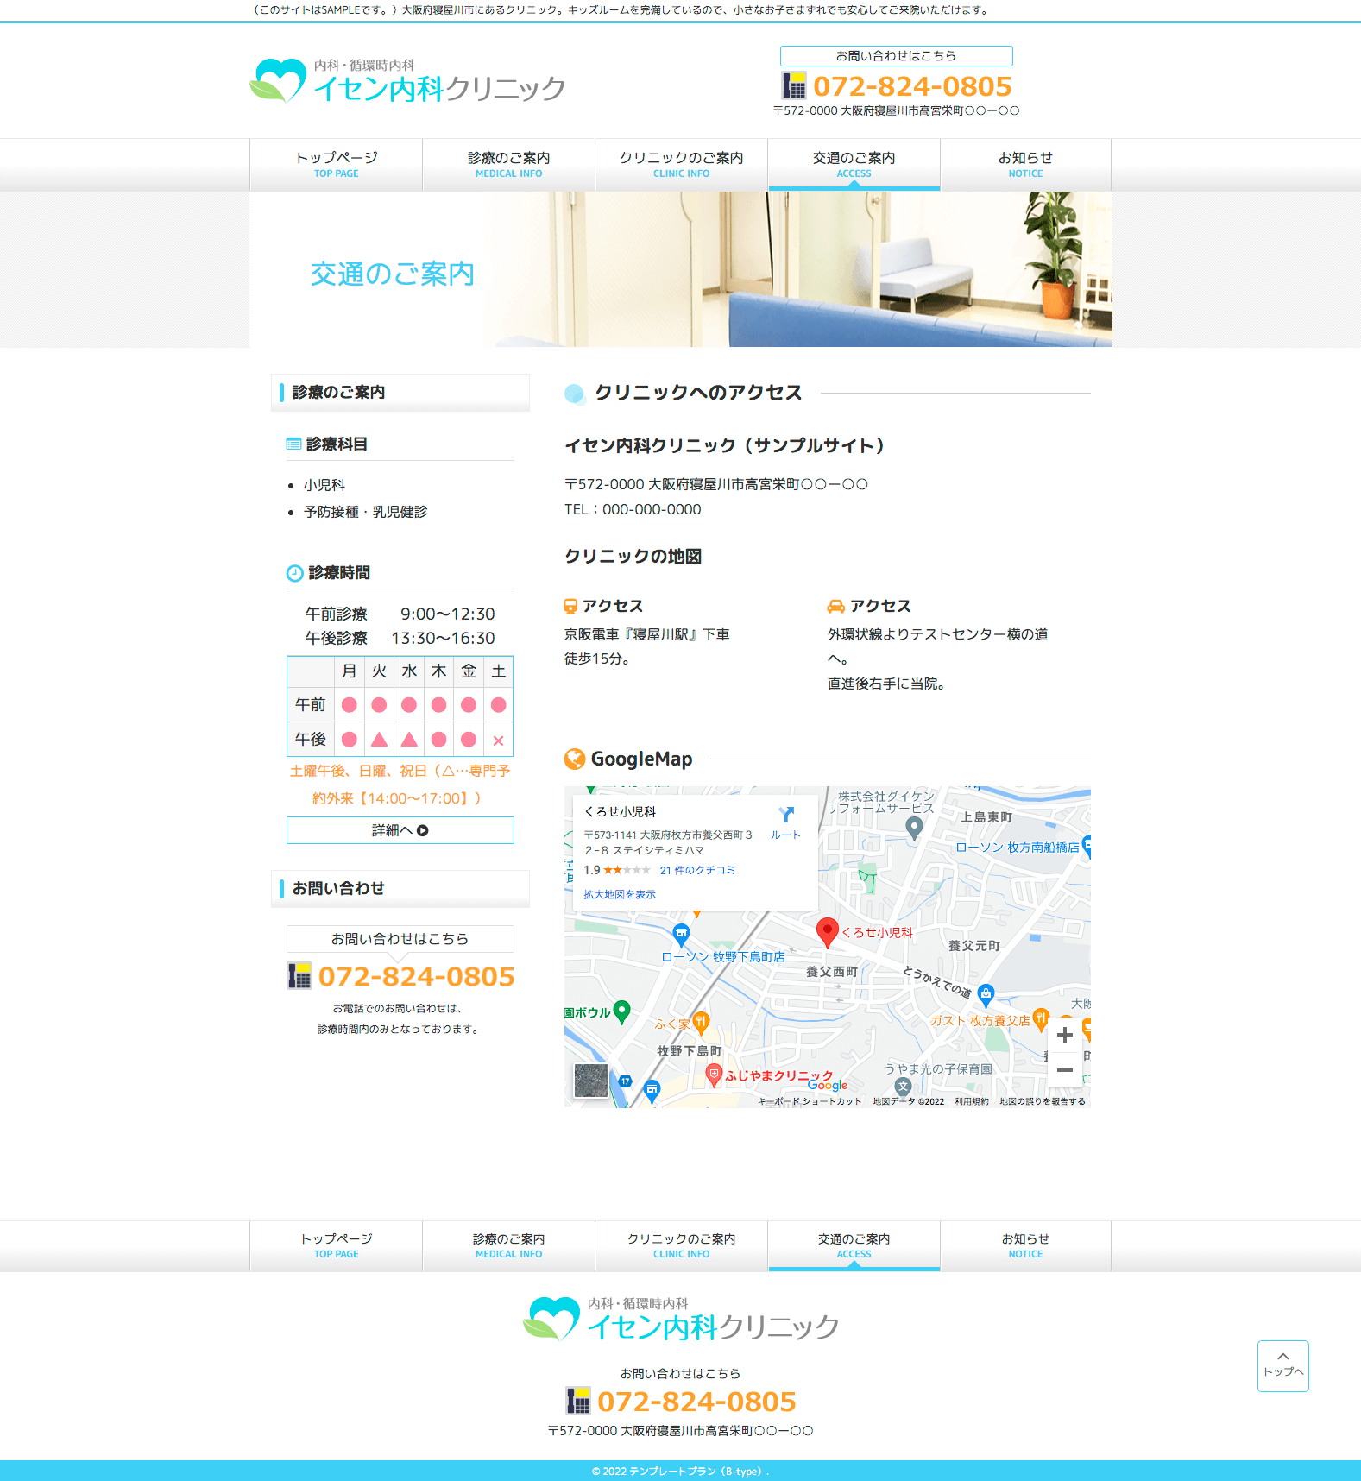The height and width of the screenshot is (1481, 1361).
Task: Zoom in on the Google map
Action: 1064,1035
